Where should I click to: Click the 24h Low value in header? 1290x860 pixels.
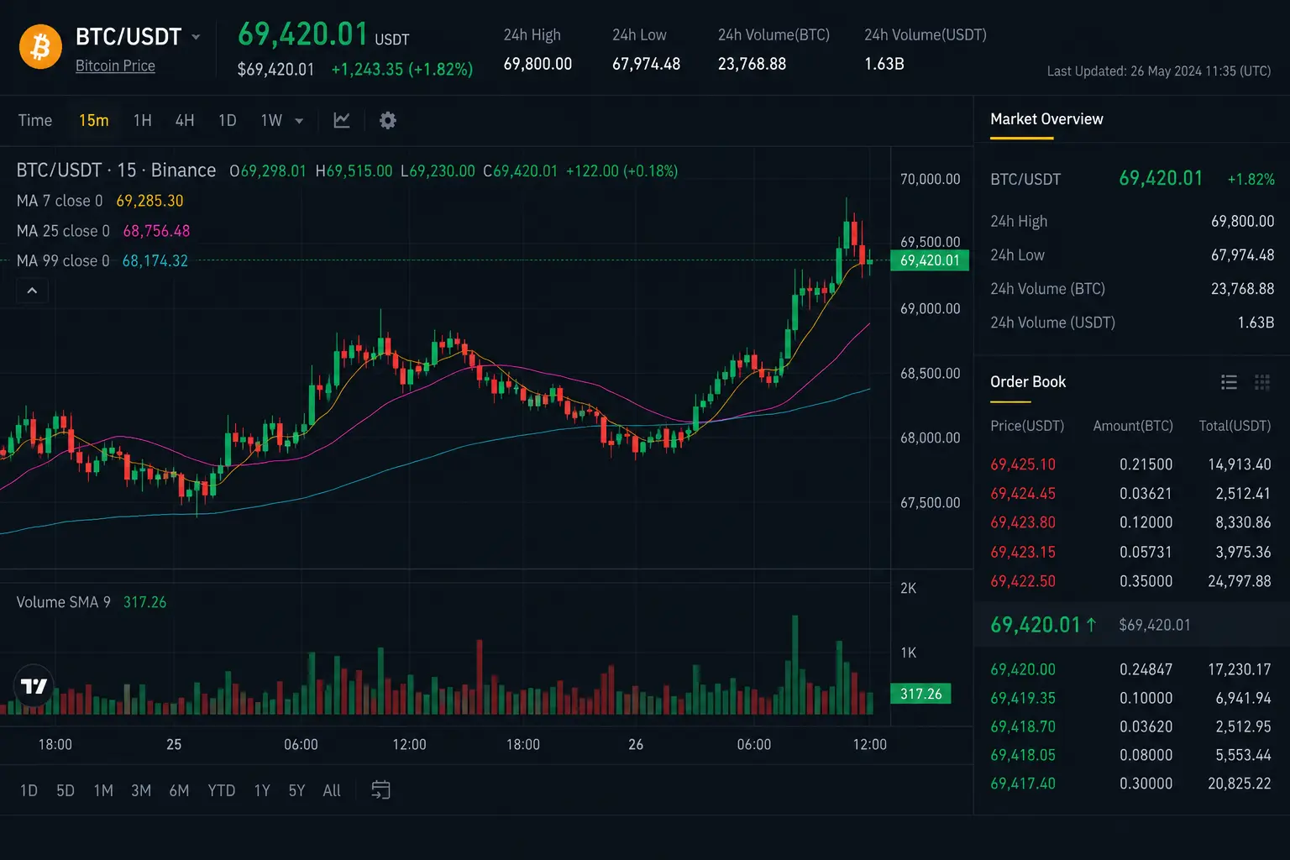coord(646,64)
